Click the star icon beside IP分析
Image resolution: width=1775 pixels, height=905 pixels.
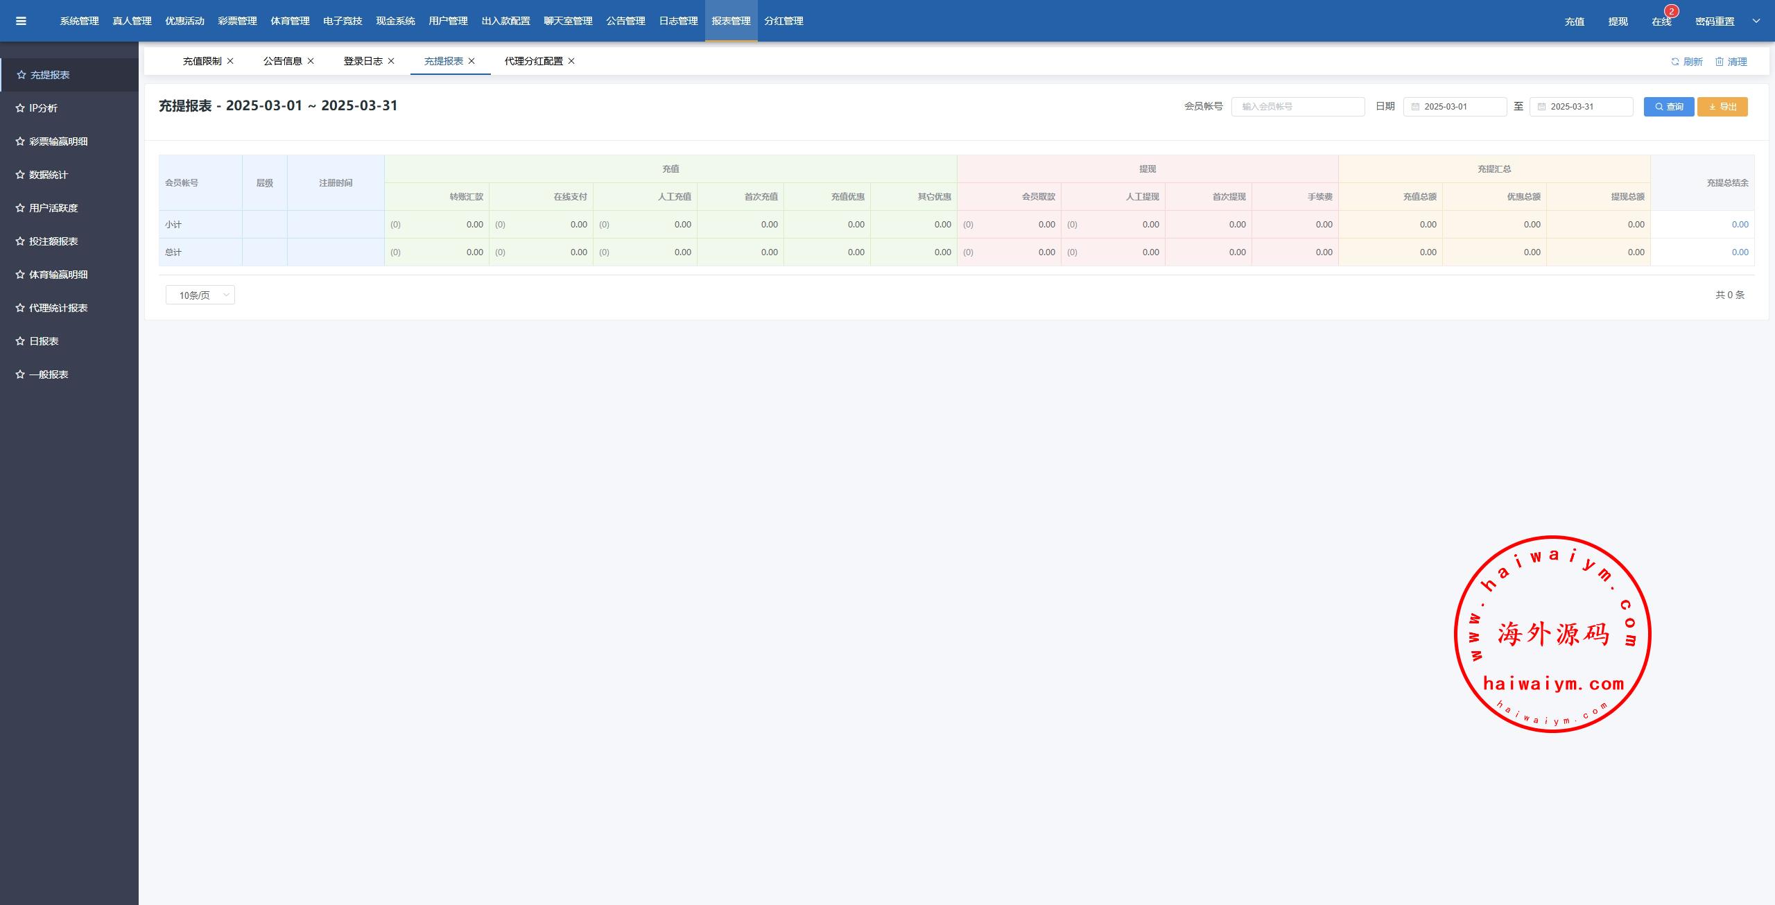[x=20, y=108]
